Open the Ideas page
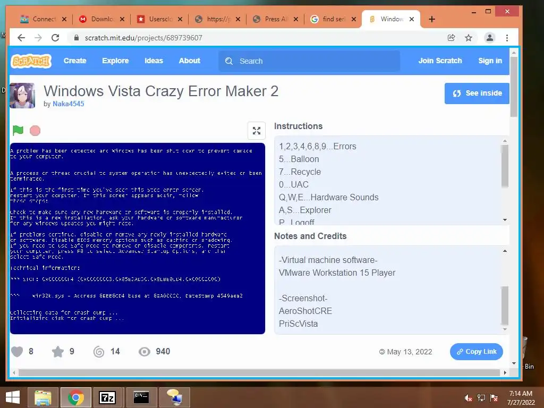Viewport: 544px width, 408px height. 154,61
